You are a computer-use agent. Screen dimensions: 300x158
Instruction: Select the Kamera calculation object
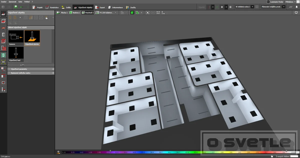coord(16,38)
